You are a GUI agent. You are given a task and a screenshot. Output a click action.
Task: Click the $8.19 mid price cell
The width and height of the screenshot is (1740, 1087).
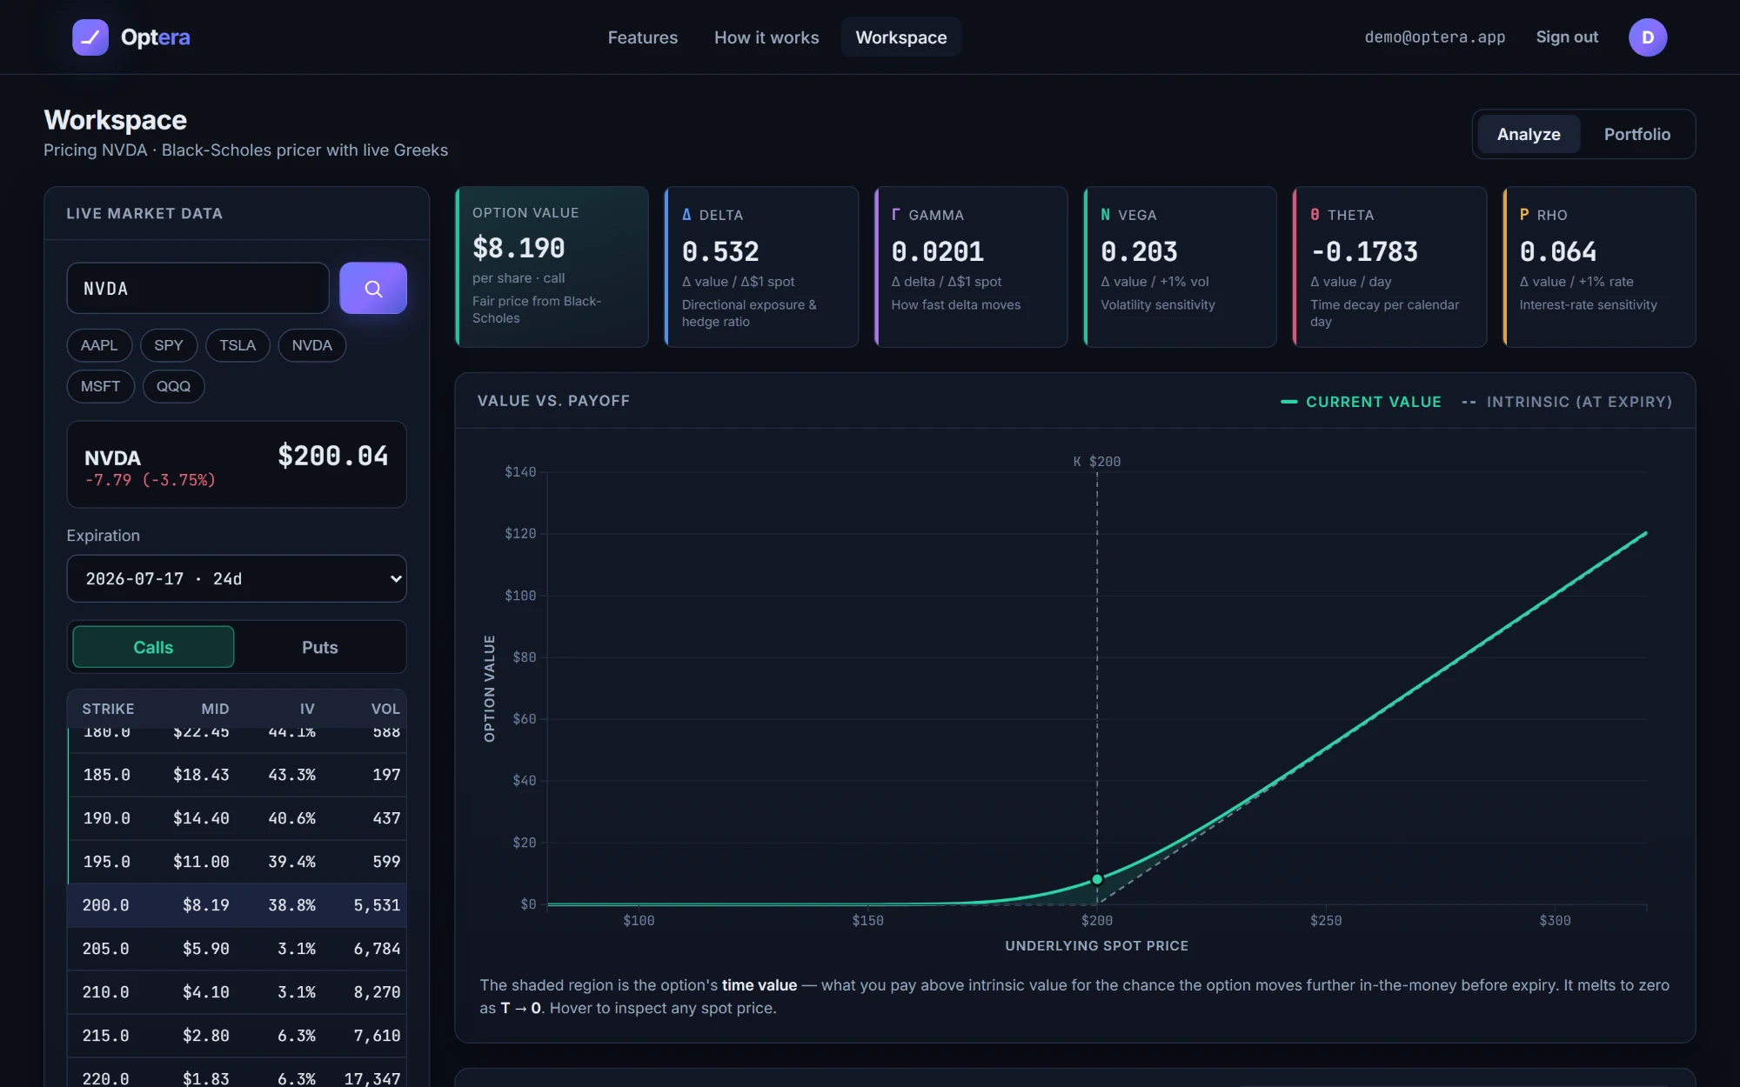click(x=206, y=905)
